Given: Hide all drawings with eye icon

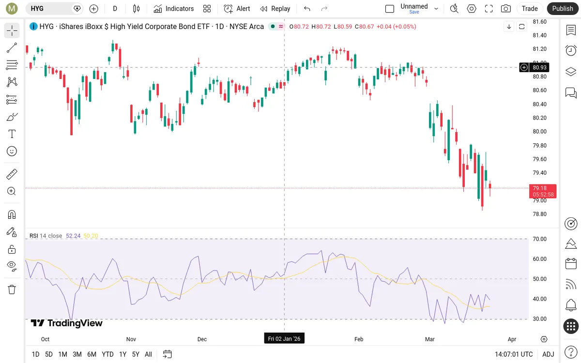Looking at the screenshot, I should tap(12, 265).
